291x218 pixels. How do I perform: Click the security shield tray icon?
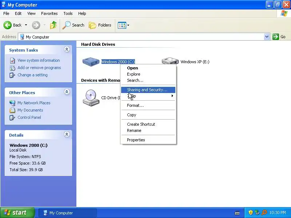[x=251, y=213]
